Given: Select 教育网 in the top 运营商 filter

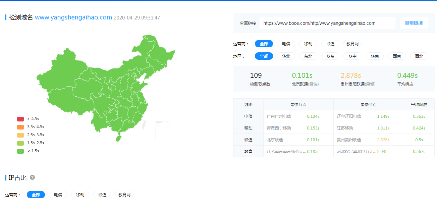Looking at the screenshot, I should point(352,44).
